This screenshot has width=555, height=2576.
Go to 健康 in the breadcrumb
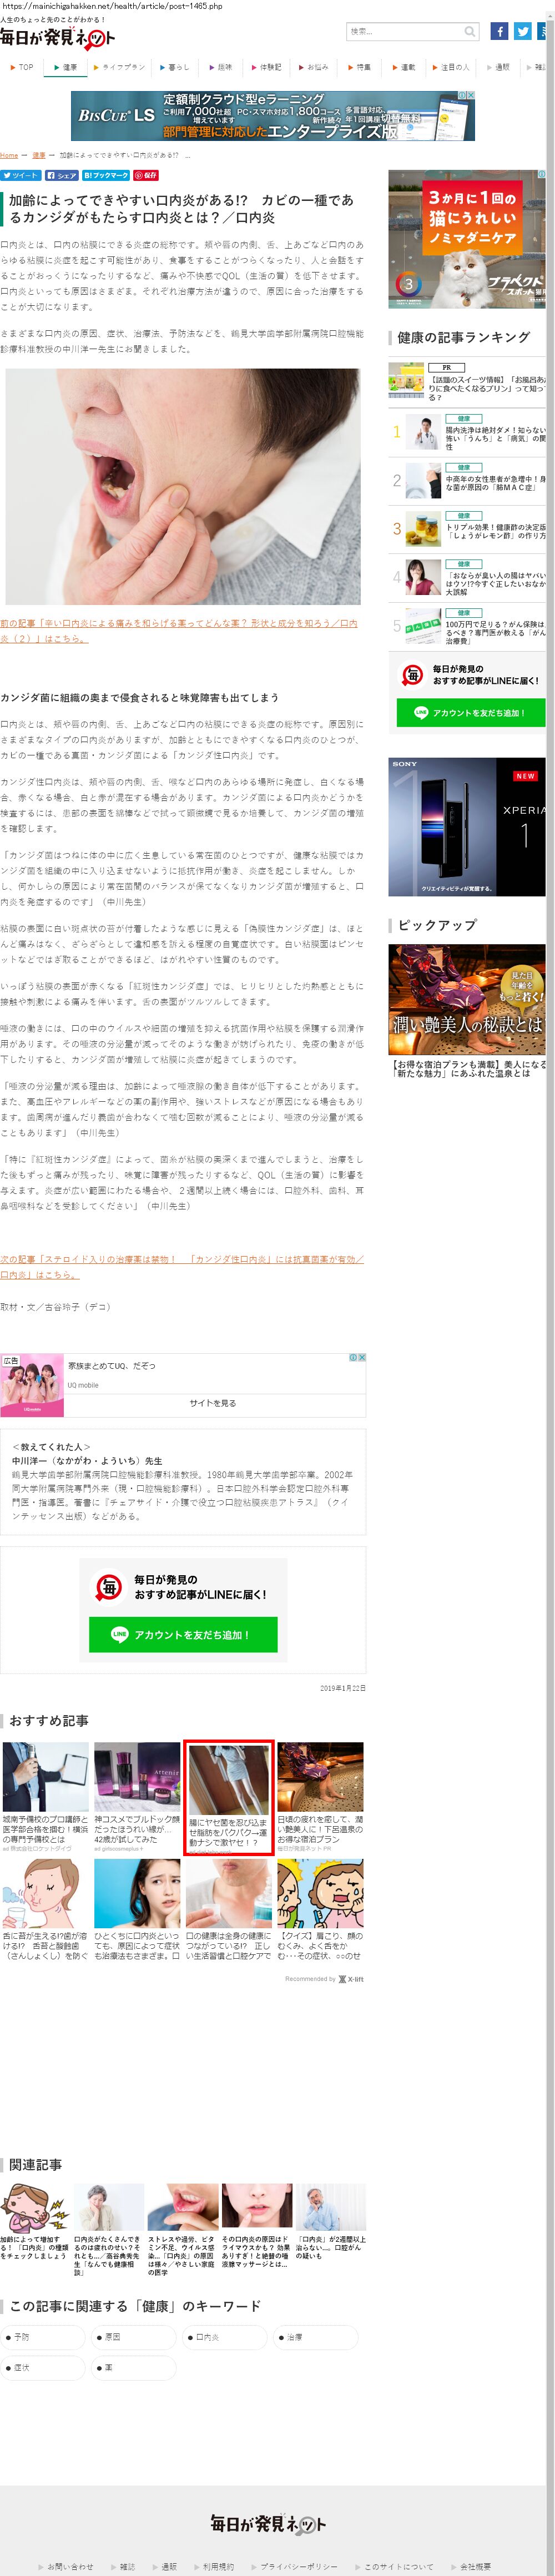(x=39, y=156)
